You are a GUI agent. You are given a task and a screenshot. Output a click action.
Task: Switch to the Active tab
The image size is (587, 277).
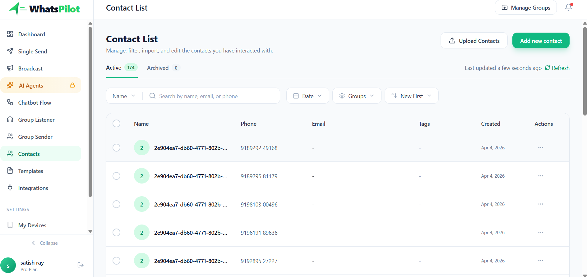point(122,68)
